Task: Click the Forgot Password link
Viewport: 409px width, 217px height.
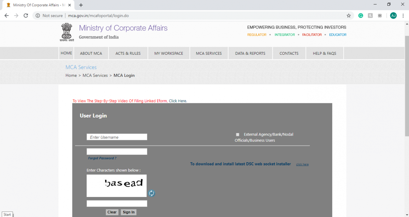Action: (102, 158)
